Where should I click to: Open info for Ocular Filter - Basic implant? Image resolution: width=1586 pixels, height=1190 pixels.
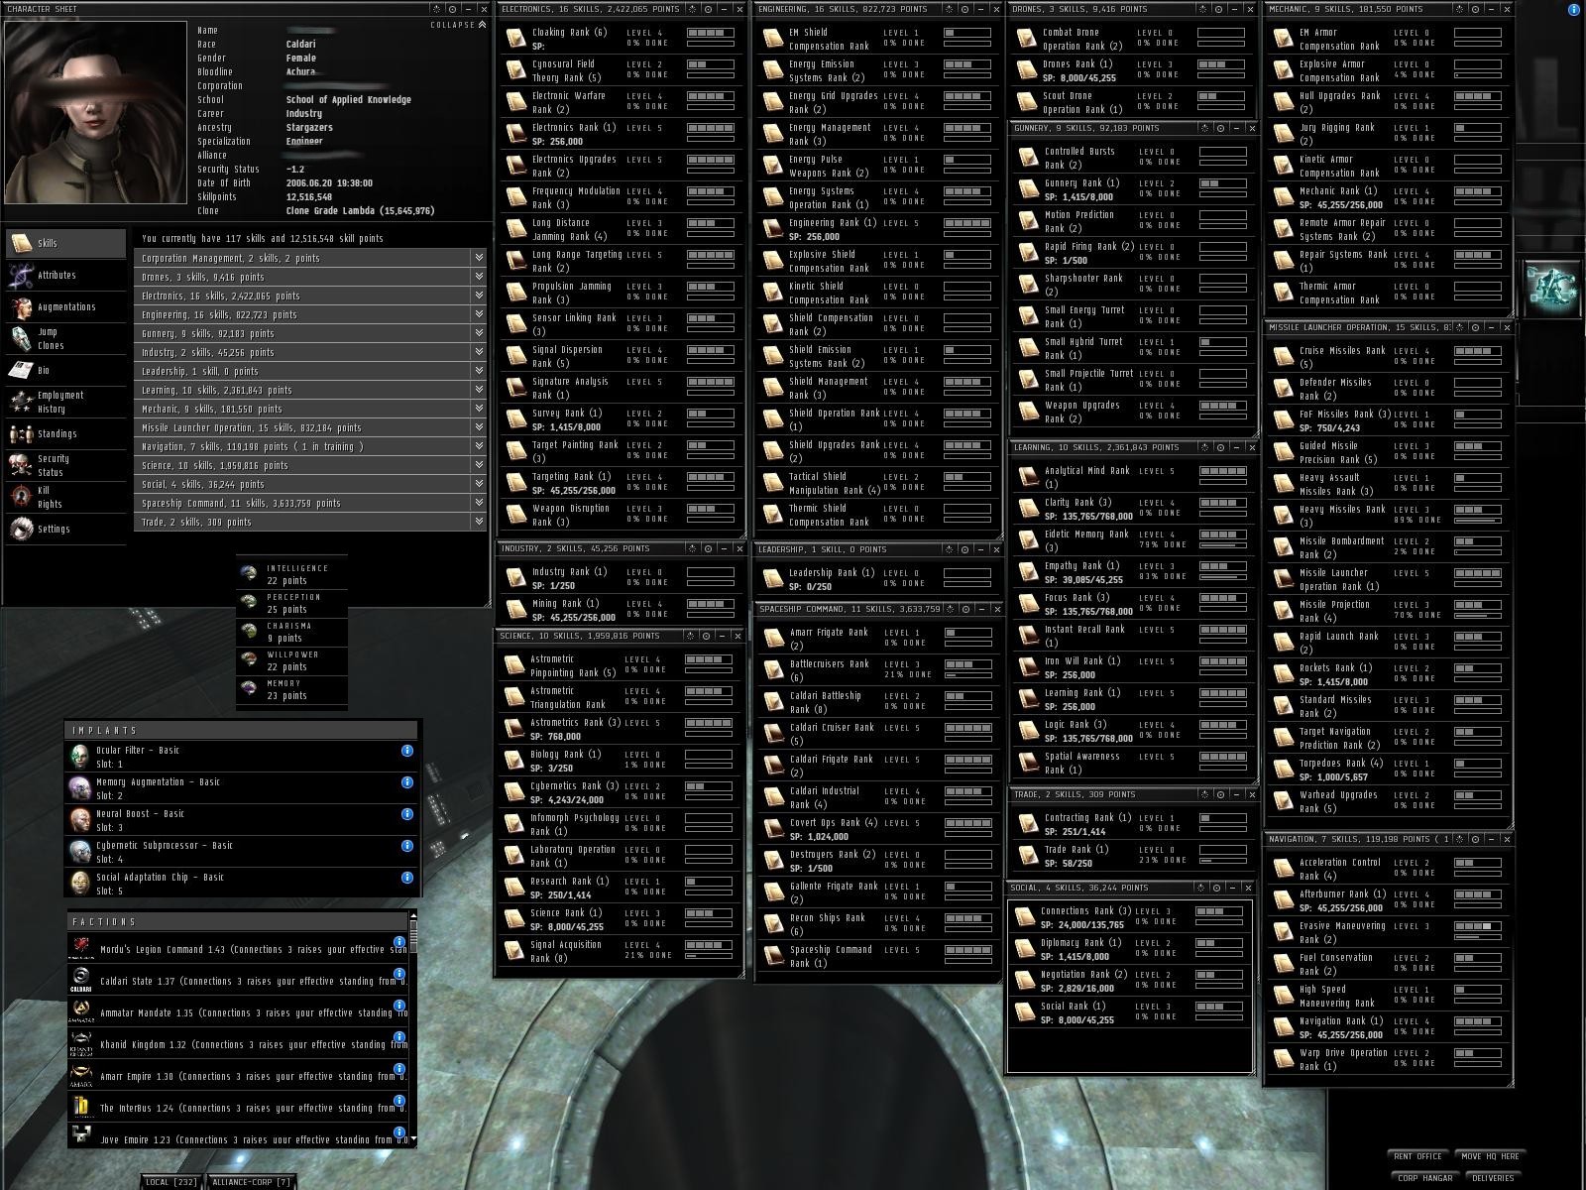point(407,751)
